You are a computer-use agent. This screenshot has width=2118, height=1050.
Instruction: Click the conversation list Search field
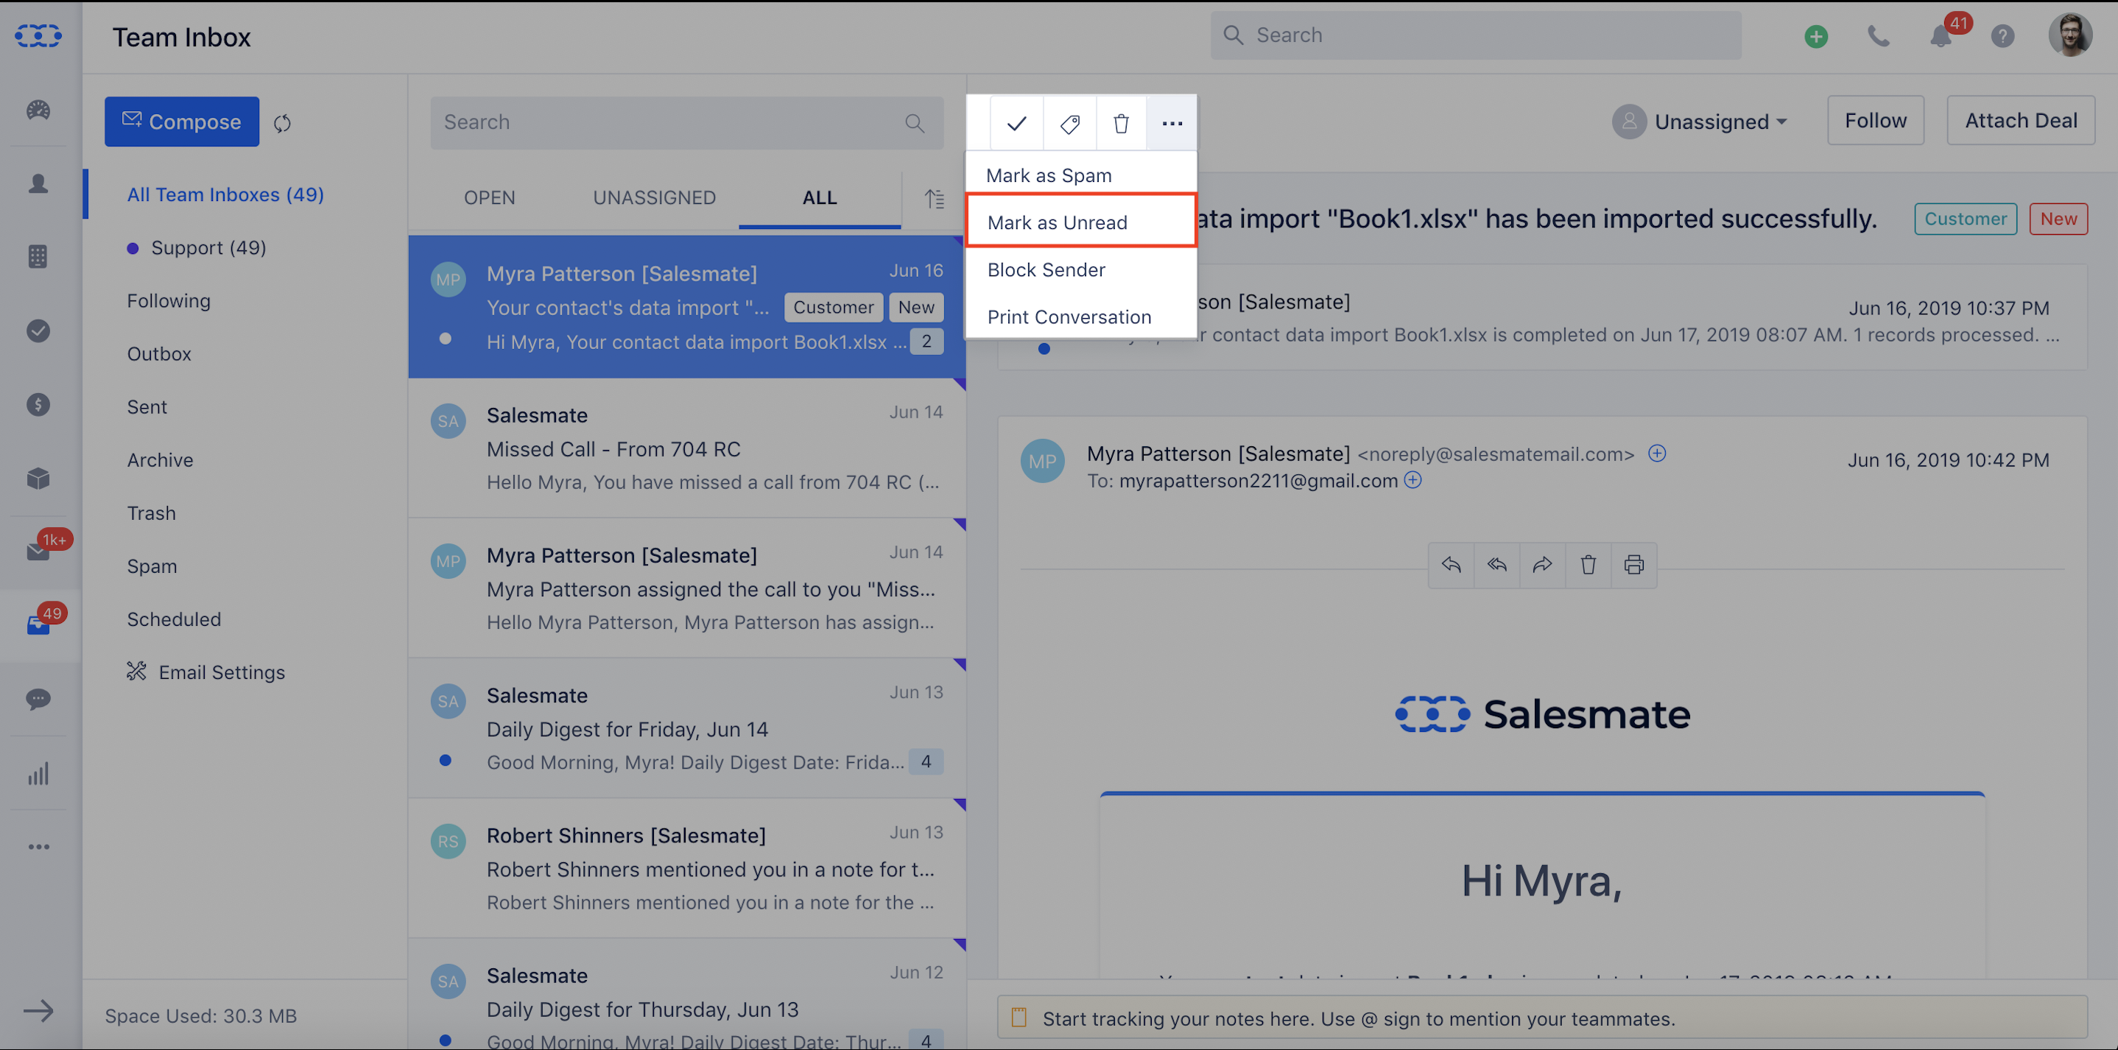pyautogui.click(x=686, y=122)
